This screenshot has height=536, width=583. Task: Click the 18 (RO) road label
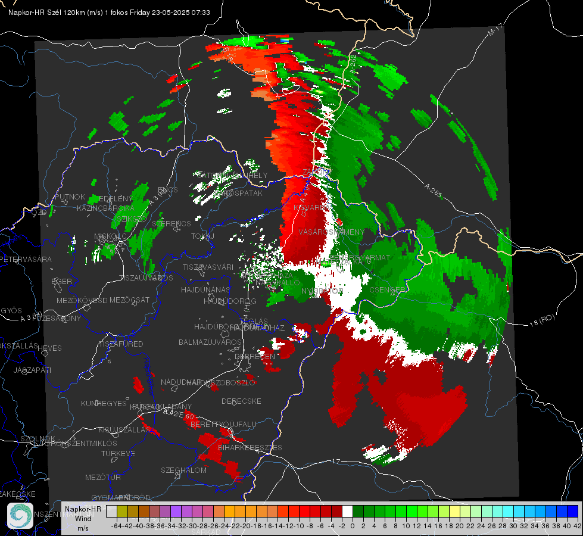[542, 320]
